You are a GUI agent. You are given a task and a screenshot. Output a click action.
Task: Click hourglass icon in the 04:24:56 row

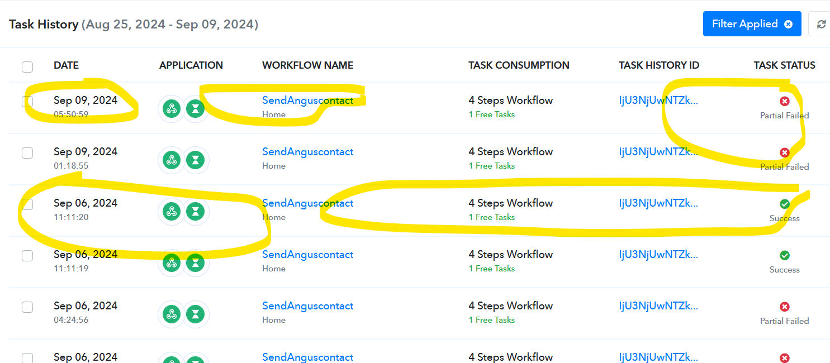195,314
